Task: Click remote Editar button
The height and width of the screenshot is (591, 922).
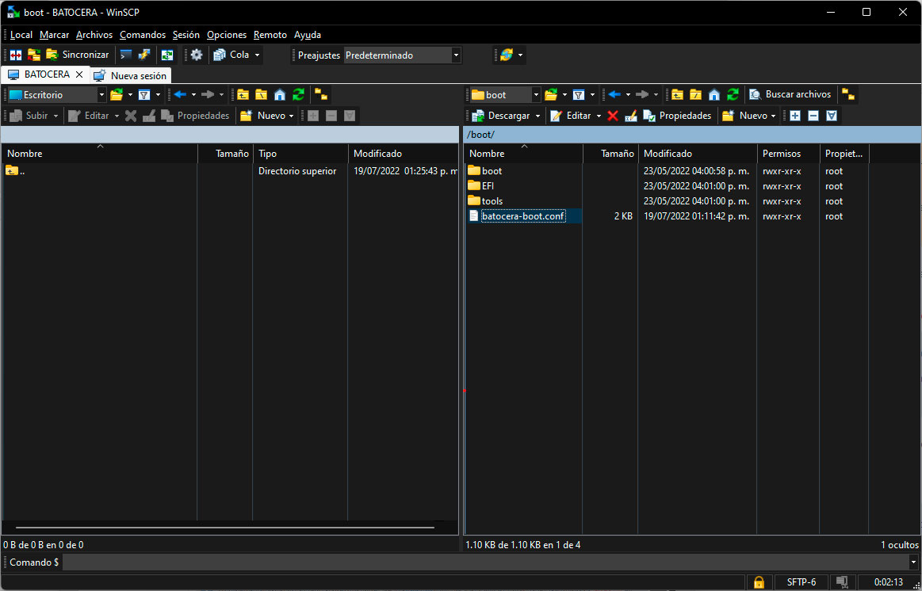Action: (570, 116)
